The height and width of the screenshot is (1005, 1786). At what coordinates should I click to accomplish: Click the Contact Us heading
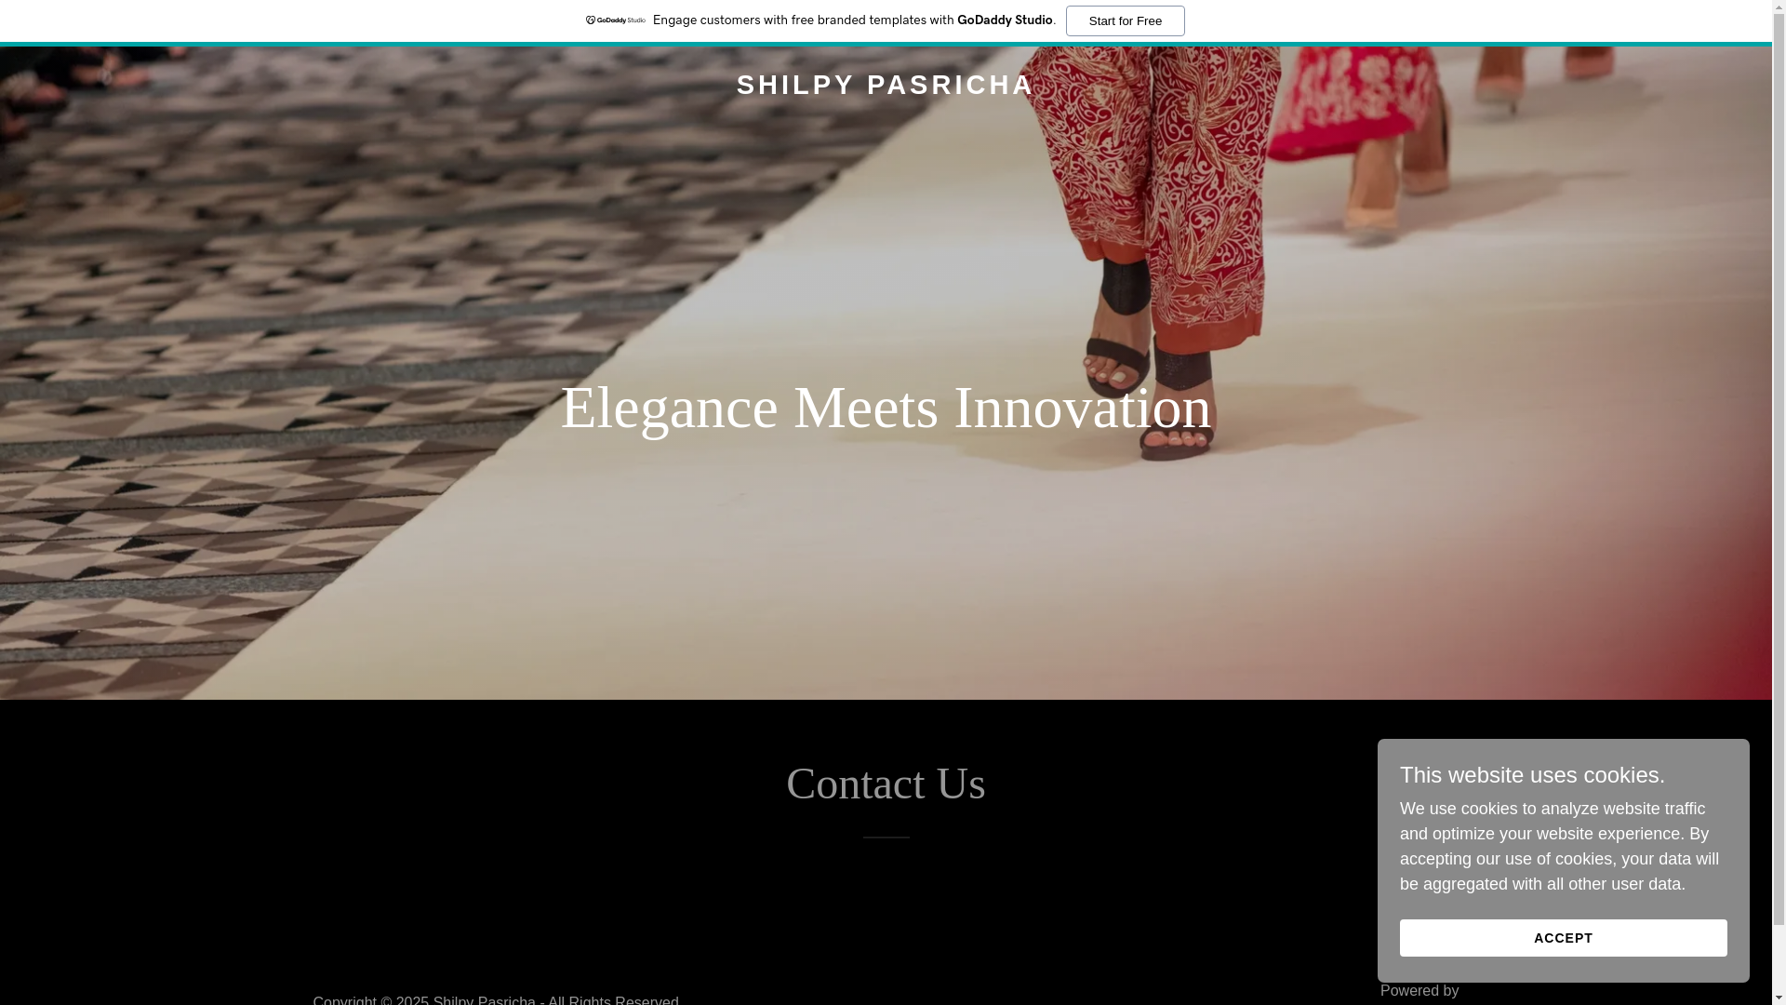886,784
